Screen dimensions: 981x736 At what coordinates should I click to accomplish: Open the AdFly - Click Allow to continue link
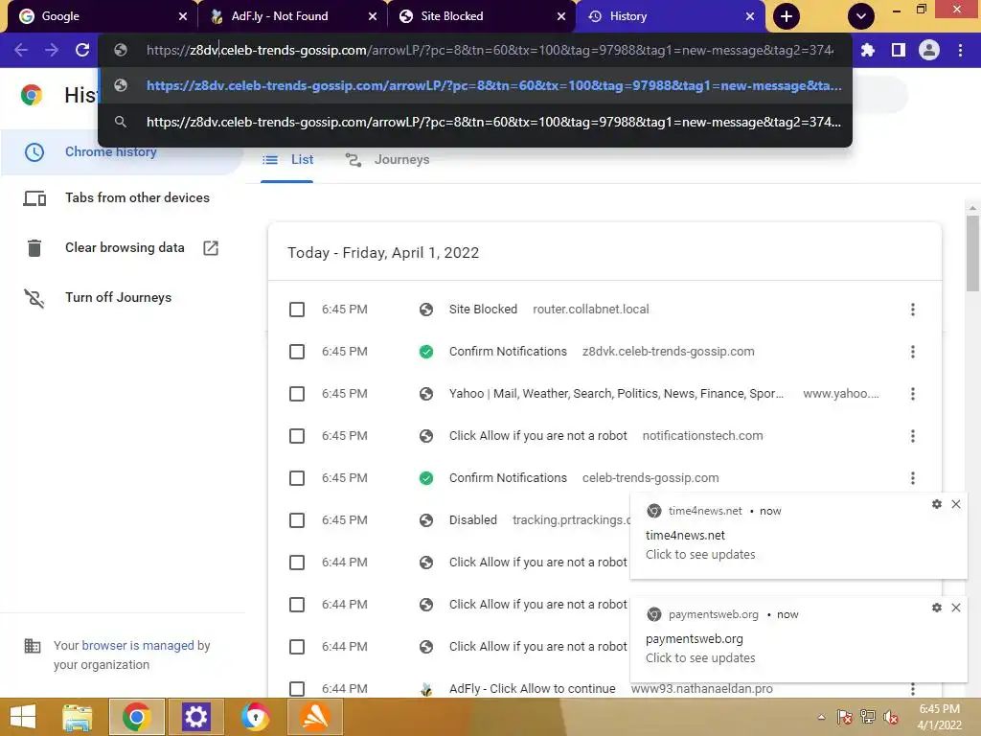[x=533, y=689]
